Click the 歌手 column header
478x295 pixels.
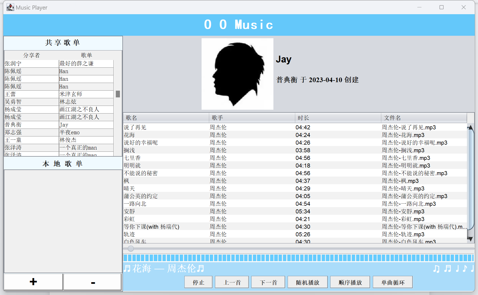point(252,118)
